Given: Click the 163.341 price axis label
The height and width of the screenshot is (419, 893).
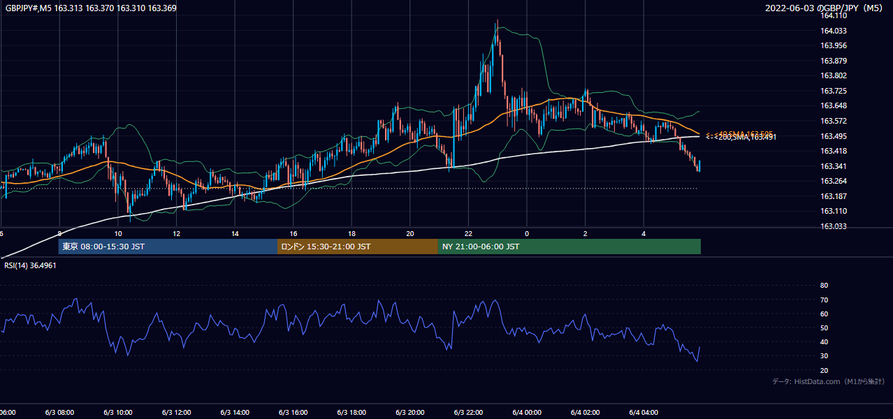Looking at the screenshot, I should [833, 166].
